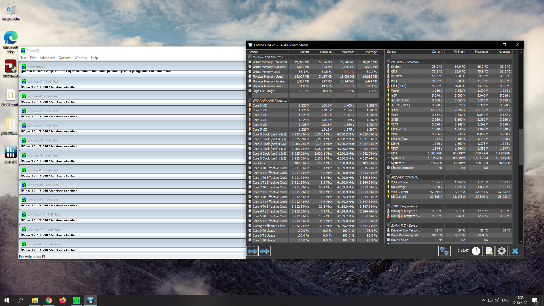This screenshot has width=544, height=306.
Task: Click the network tray icon
Action: point(490,300)
